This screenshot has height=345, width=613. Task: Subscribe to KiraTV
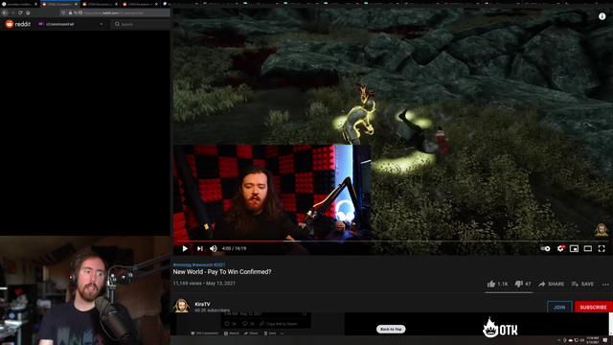tap(593, 307)
